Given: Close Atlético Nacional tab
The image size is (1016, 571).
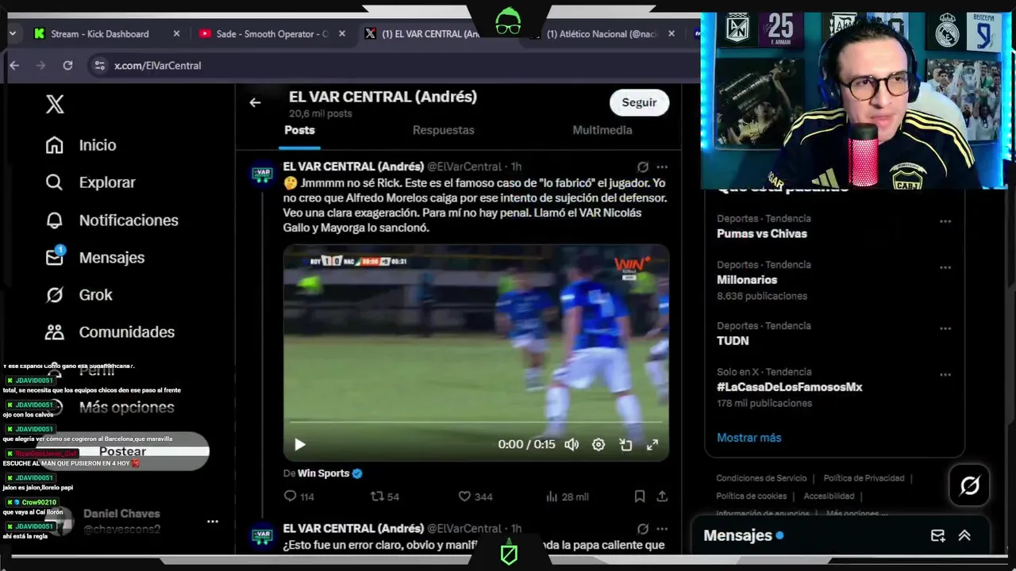Looking at the screenshot, I should [x=672, y=34].
